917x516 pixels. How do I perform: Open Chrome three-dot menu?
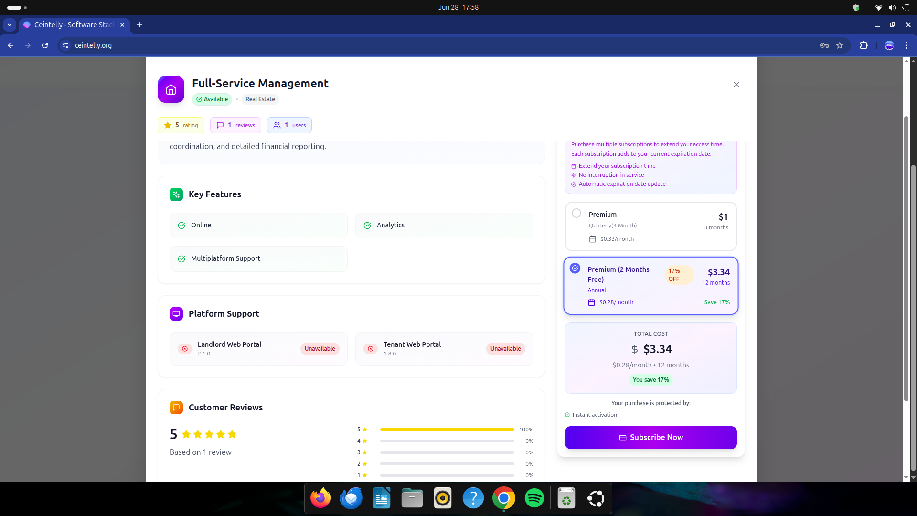tap(906, 45)
